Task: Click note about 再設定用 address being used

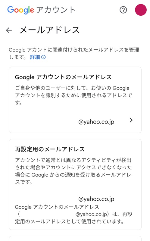Action: pyautogui.click(x=73, y=214)
